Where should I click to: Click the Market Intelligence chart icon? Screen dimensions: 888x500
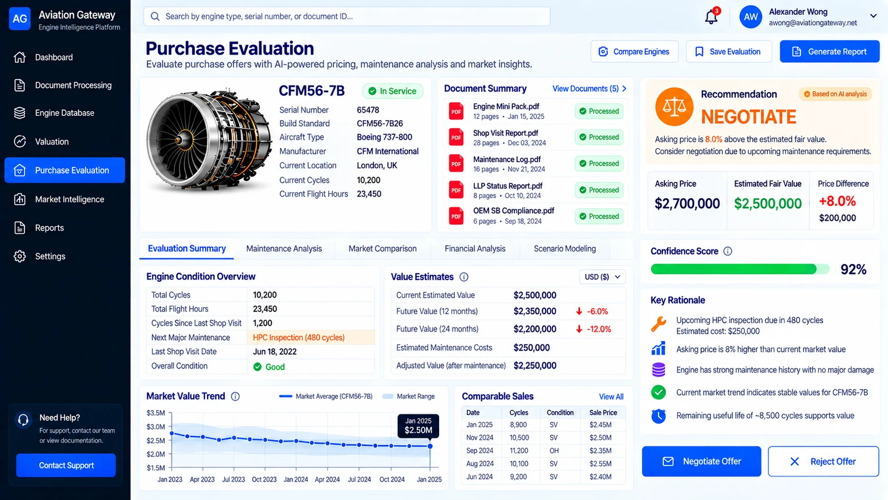[20, 199]
